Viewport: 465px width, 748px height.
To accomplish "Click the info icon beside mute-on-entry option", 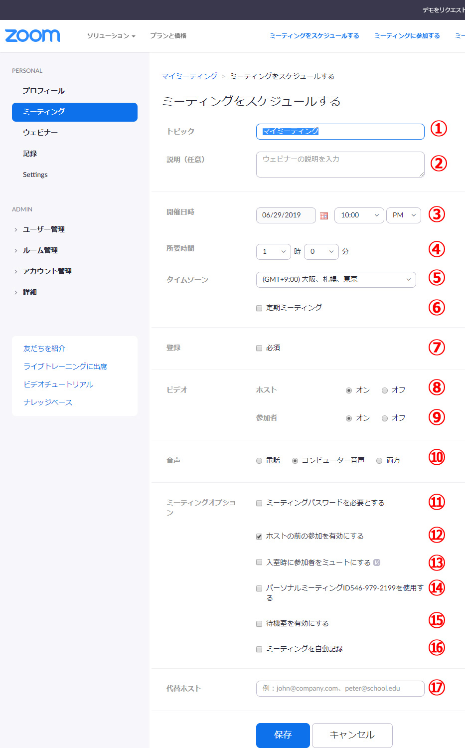I will tap(377, 562).
